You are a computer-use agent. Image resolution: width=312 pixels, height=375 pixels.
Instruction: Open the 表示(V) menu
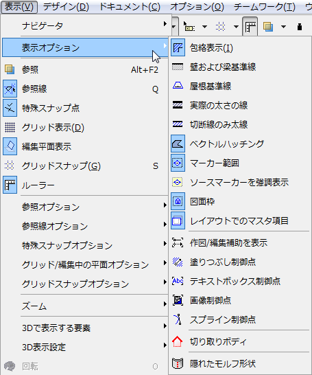[19, 7]
